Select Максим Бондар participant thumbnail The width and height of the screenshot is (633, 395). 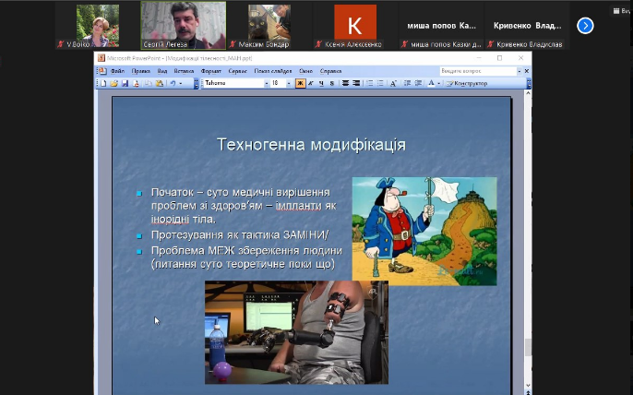[269, 26]
